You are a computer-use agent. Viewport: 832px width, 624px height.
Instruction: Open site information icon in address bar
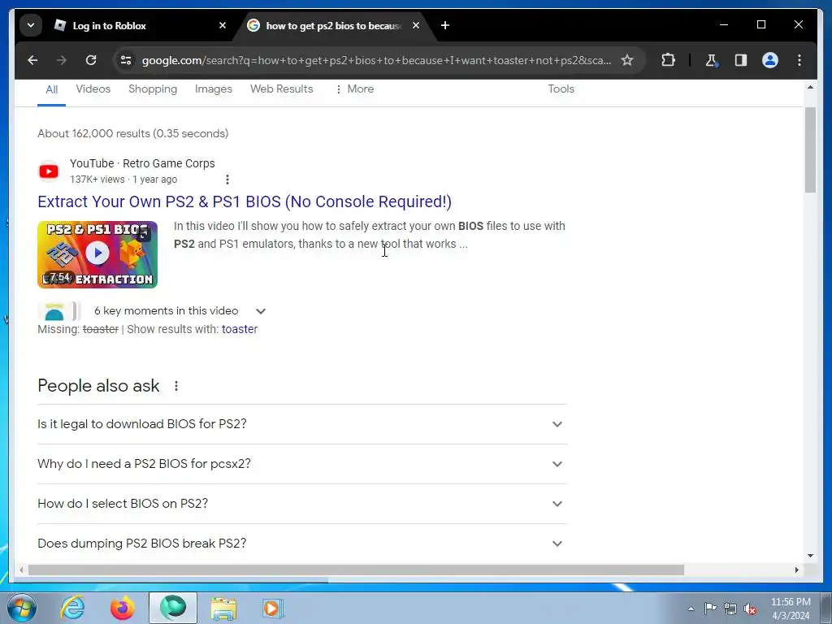(126, 60)
